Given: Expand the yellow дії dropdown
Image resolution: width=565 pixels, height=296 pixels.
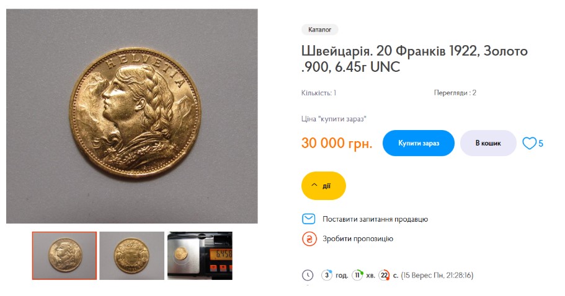Looking at the screenshot, I should coord(323,185).
